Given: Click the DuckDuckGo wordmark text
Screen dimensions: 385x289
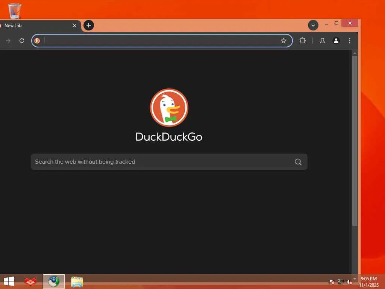Looking at the screenshot, I should [x=169, y=137].
